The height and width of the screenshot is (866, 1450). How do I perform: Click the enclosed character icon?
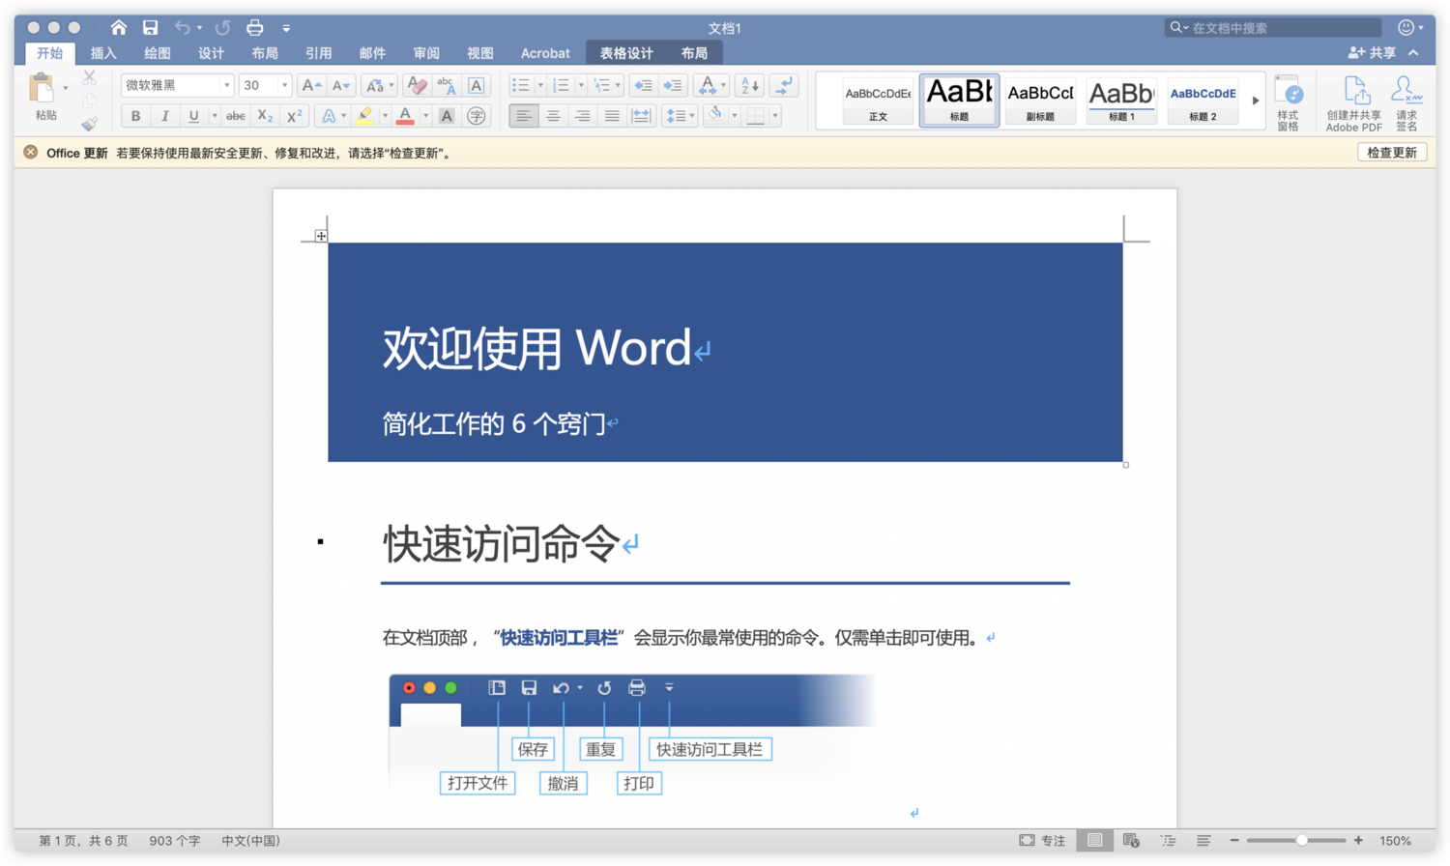click(476, 116)
